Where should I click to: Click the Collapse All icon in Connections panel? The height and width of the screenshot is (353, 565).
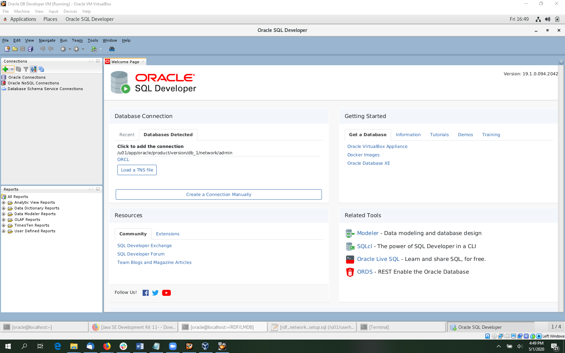41,69
